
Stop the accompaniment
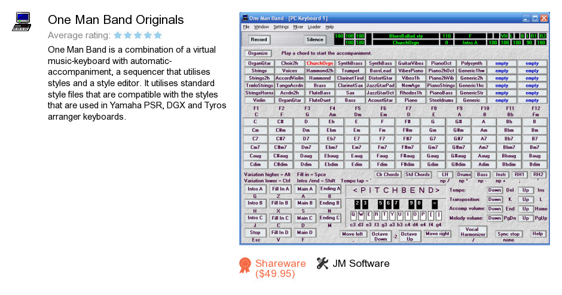pos(255,233)
